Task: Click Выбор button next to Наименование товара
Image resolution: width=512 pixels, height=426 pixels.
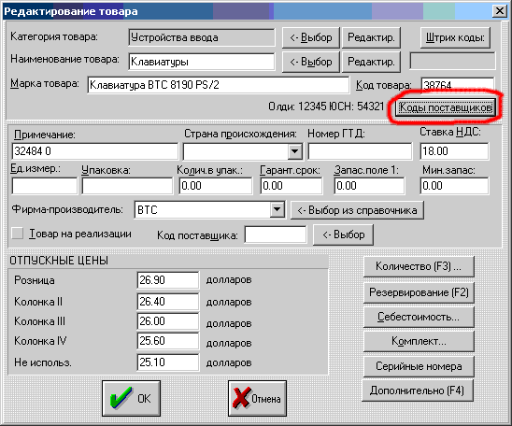Action: [311, 62]
